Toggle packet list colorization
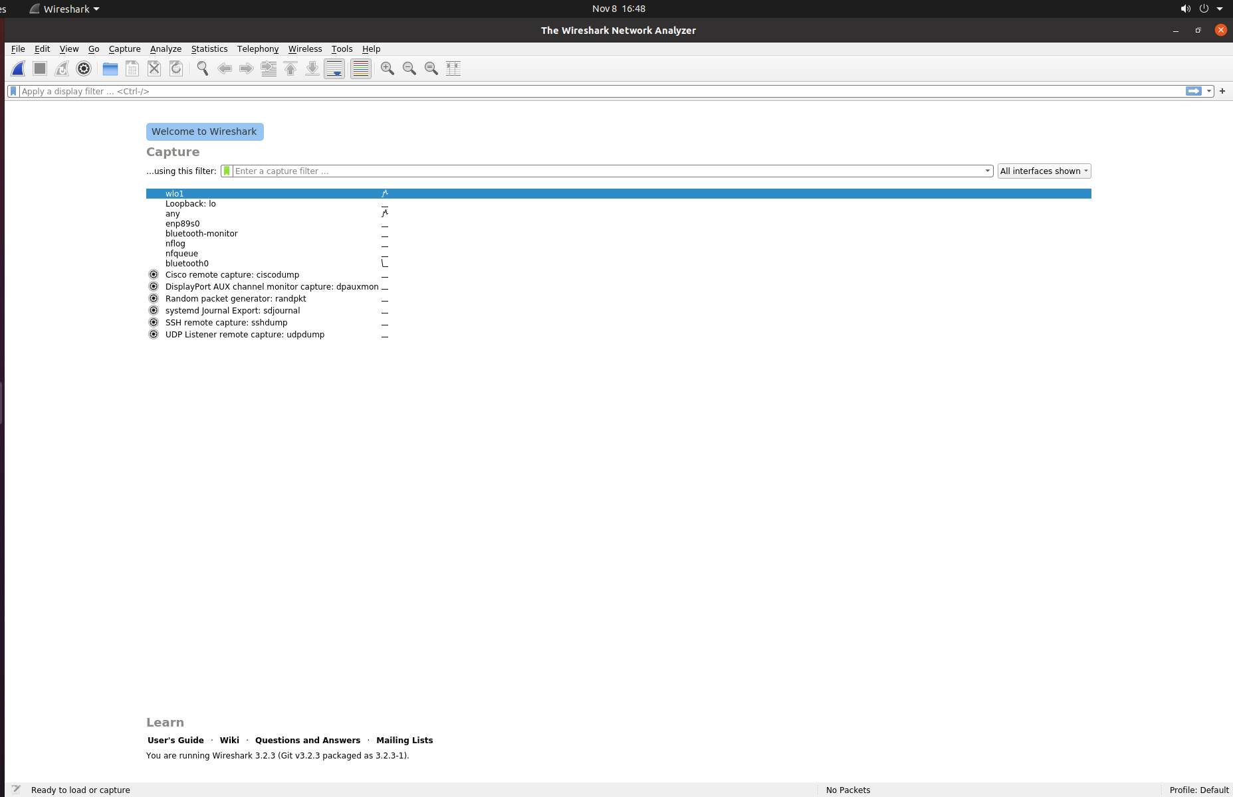Viewport: 1233px width, 797px height. tap(361, 68)
